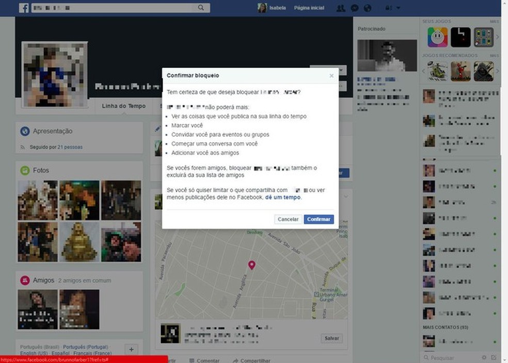
Task: Open the sponsored ad image
Action: 387,55
